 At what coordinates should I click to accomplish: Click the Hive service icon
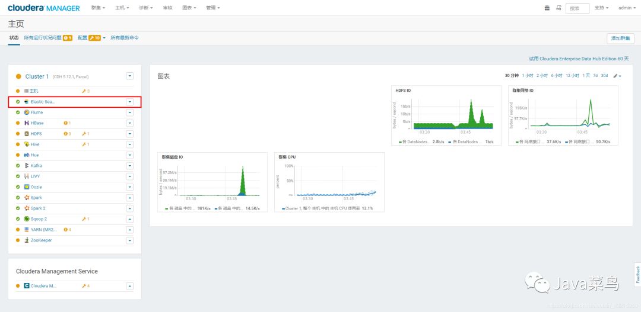coord(27,144)
